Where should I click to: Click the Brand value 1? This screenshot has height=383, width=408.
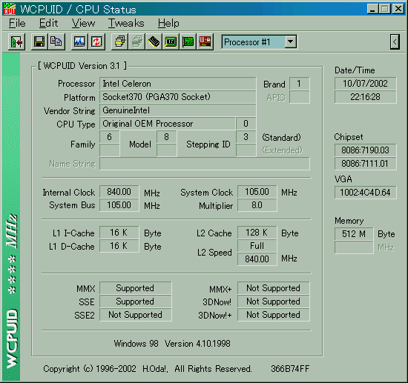tap(300, 84)
